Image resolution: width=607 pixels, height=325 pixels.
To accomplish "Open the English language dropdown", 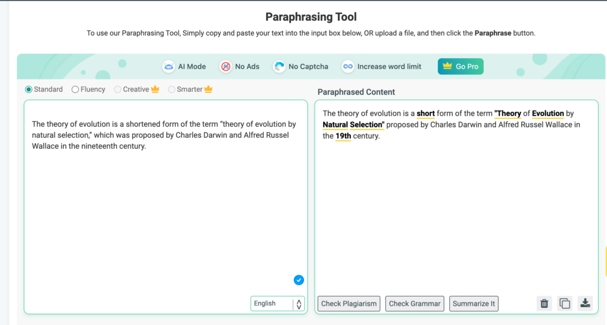I will [x=277, y=304].
